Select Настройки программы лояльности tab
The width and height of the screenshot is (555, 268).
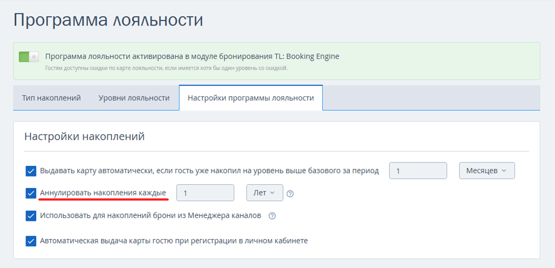pos(251,98)
